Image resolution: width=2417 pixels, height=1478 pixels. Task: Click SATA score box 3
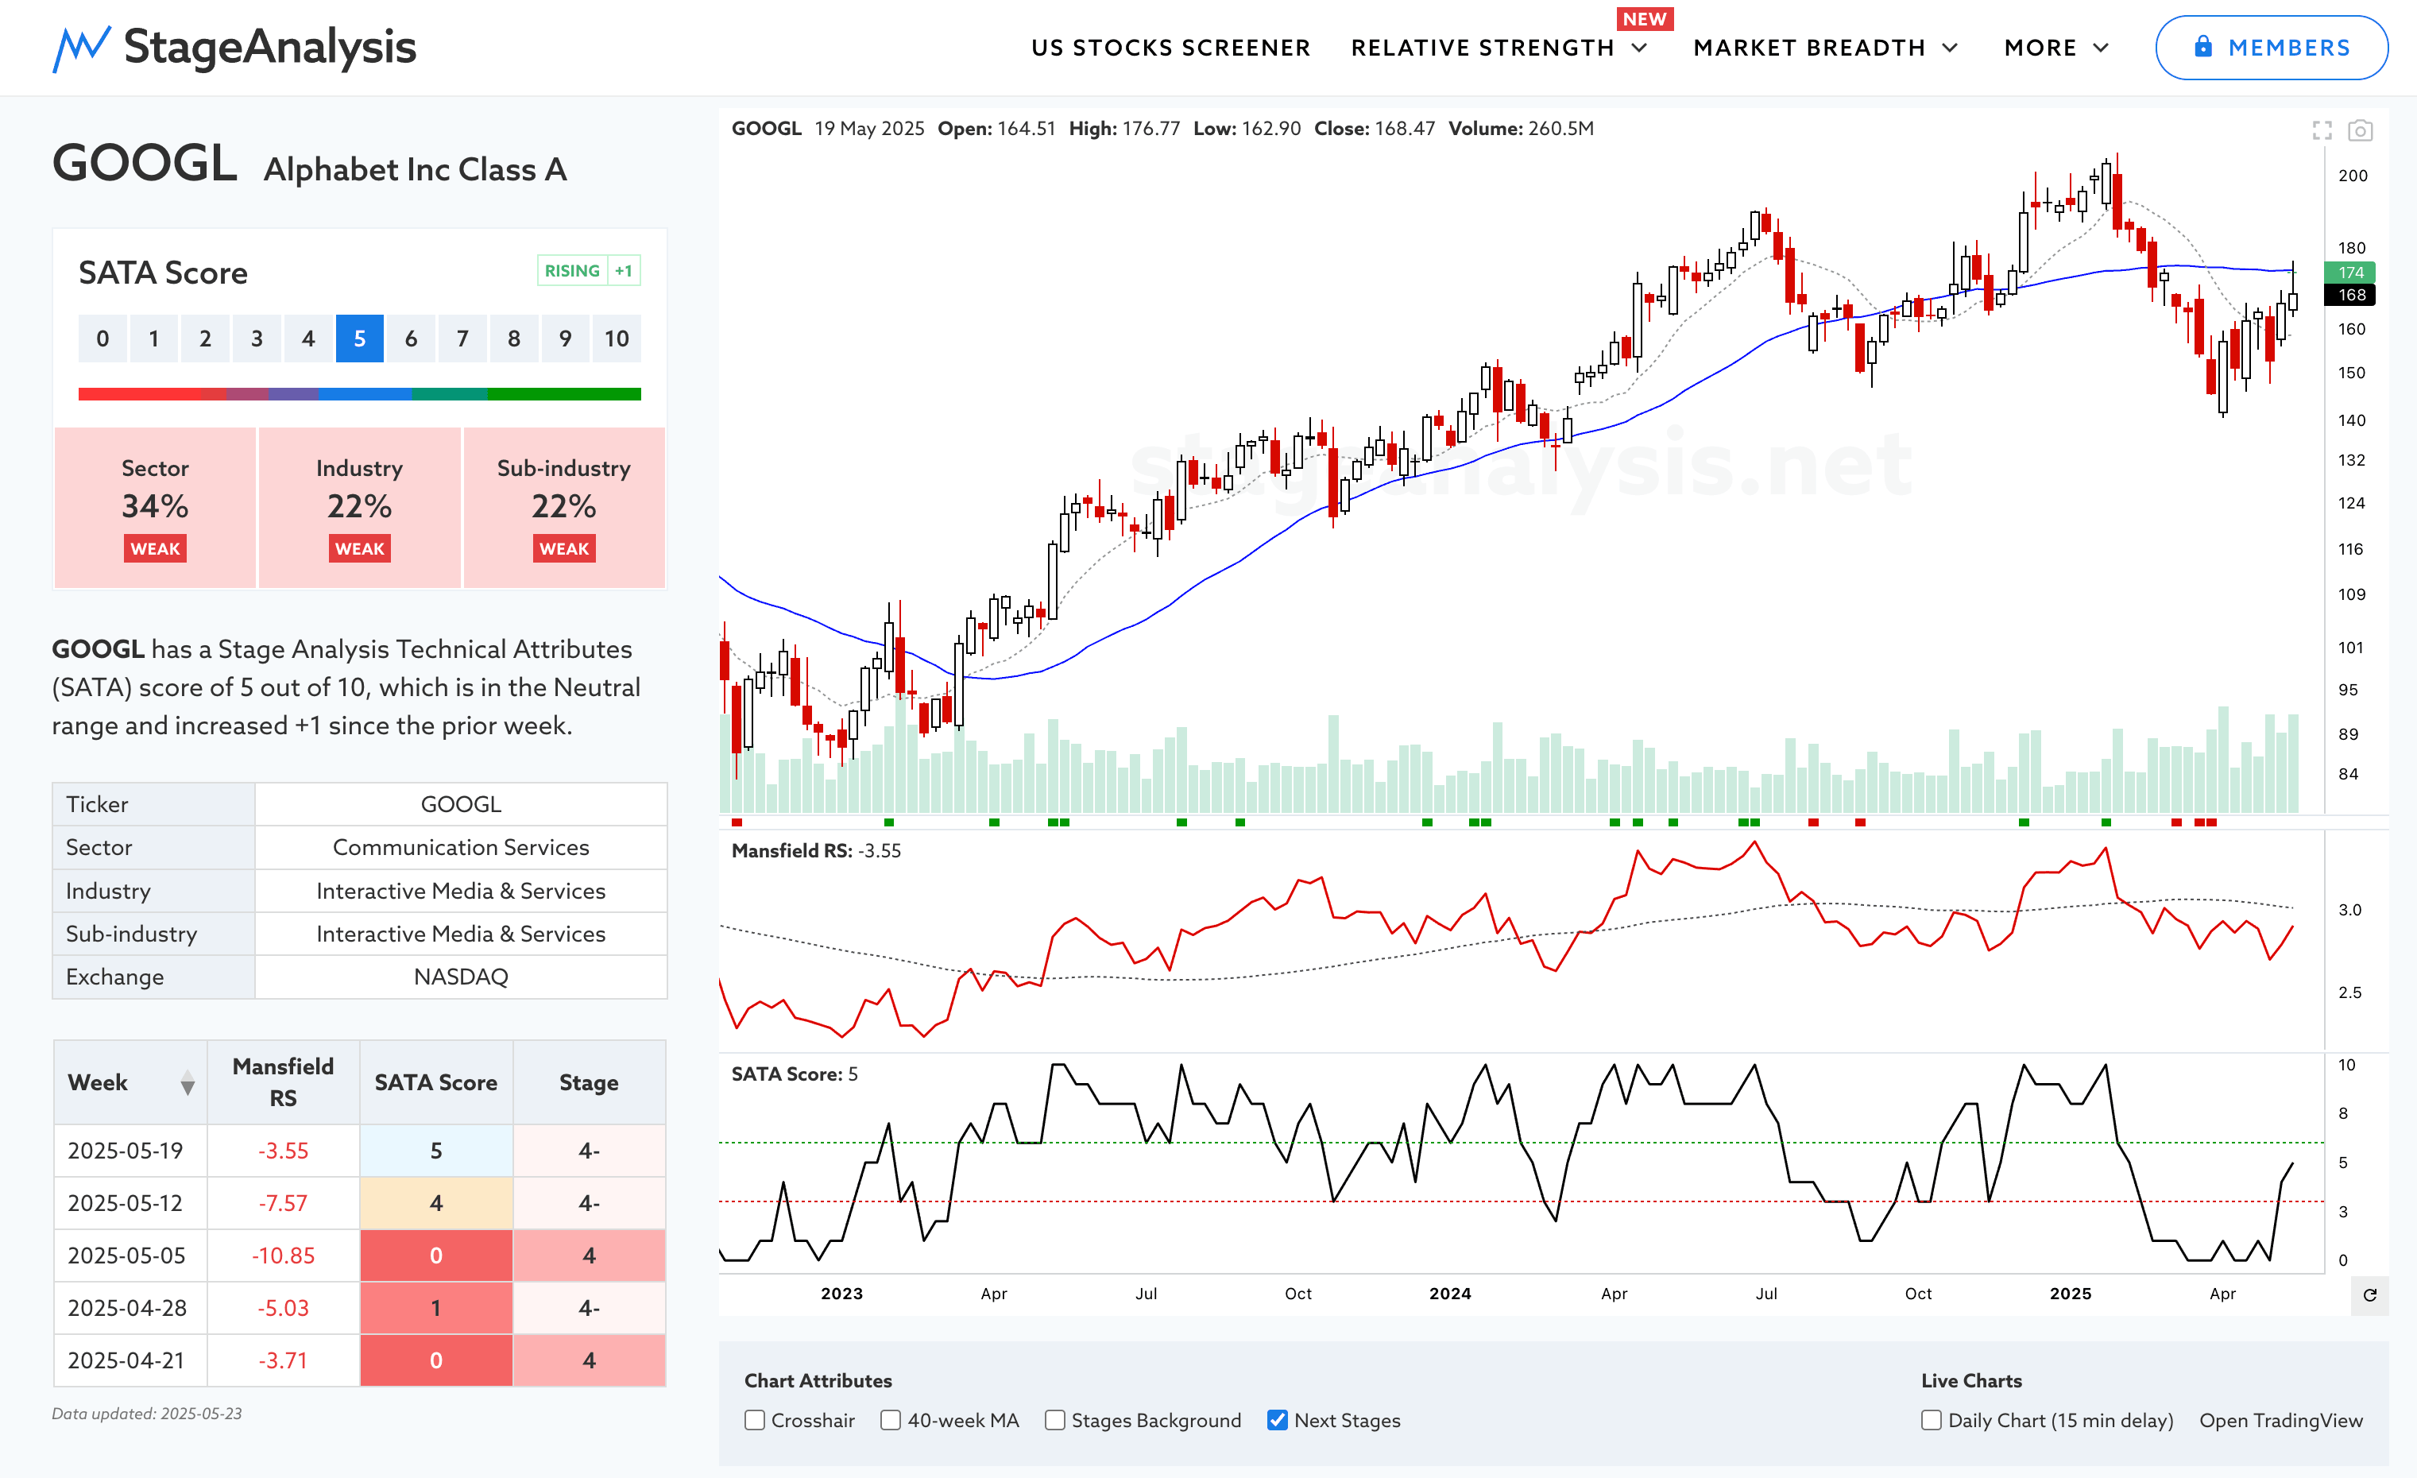coord(257,339)
